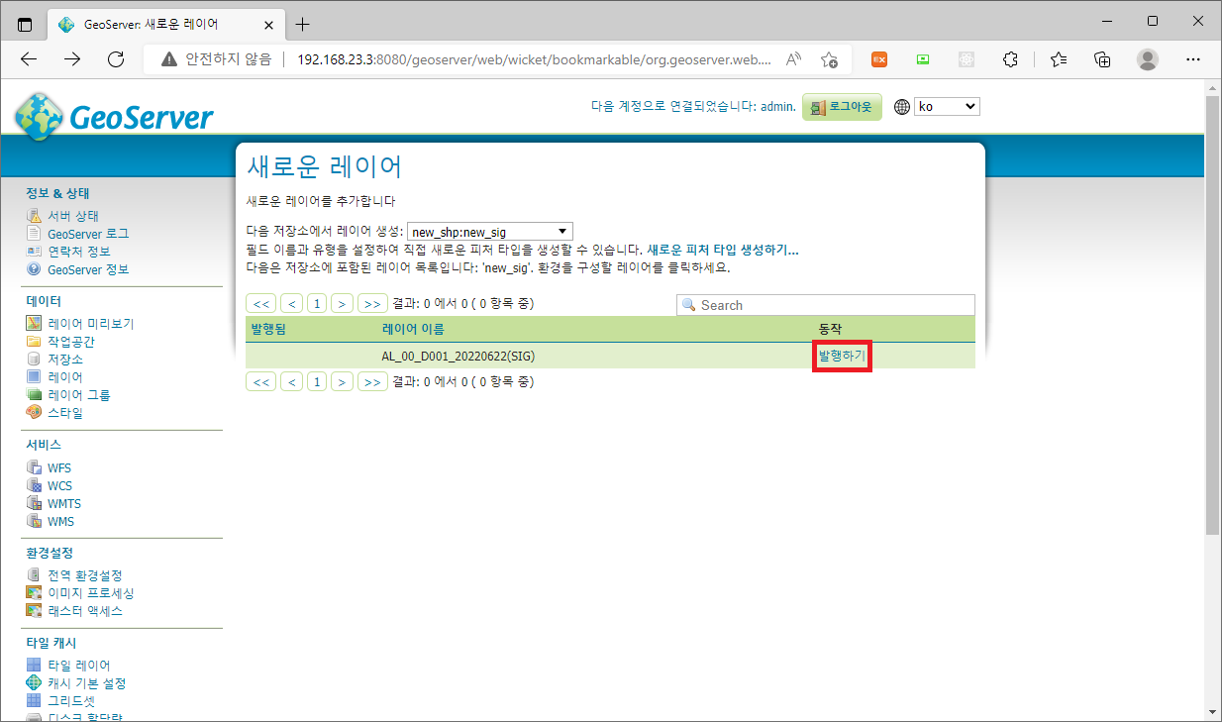1222x722 pixels.
Task: Click 발행하기 for AL_00_D001_20220622(SIG)
Action: (x=842, y=356)
